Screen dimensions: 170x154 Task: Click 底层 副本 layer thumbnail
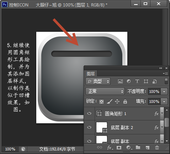[102, 139]
